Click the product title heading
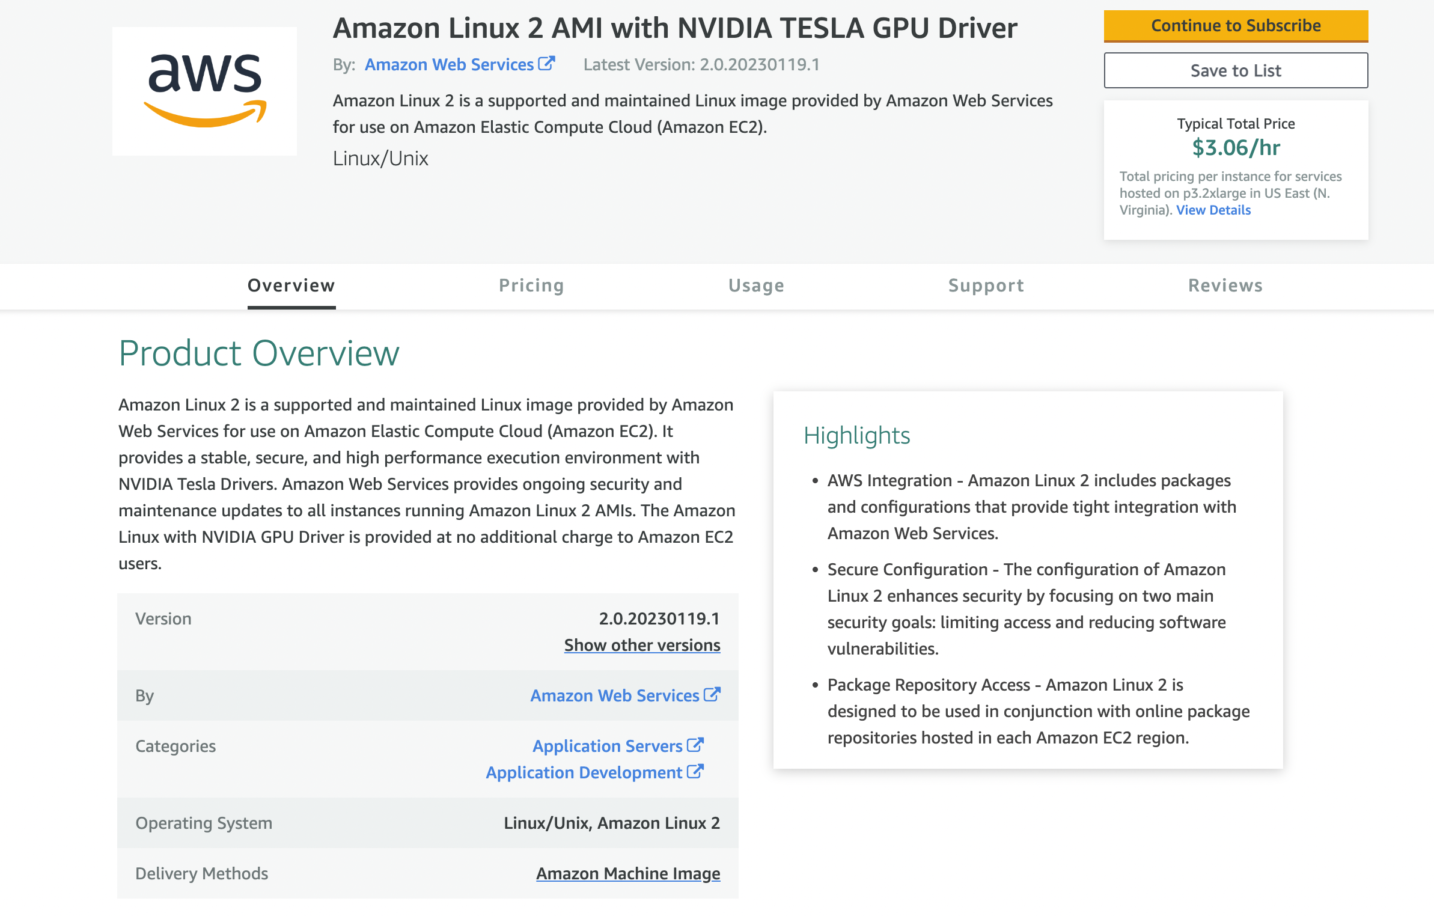 pos(675,28)
